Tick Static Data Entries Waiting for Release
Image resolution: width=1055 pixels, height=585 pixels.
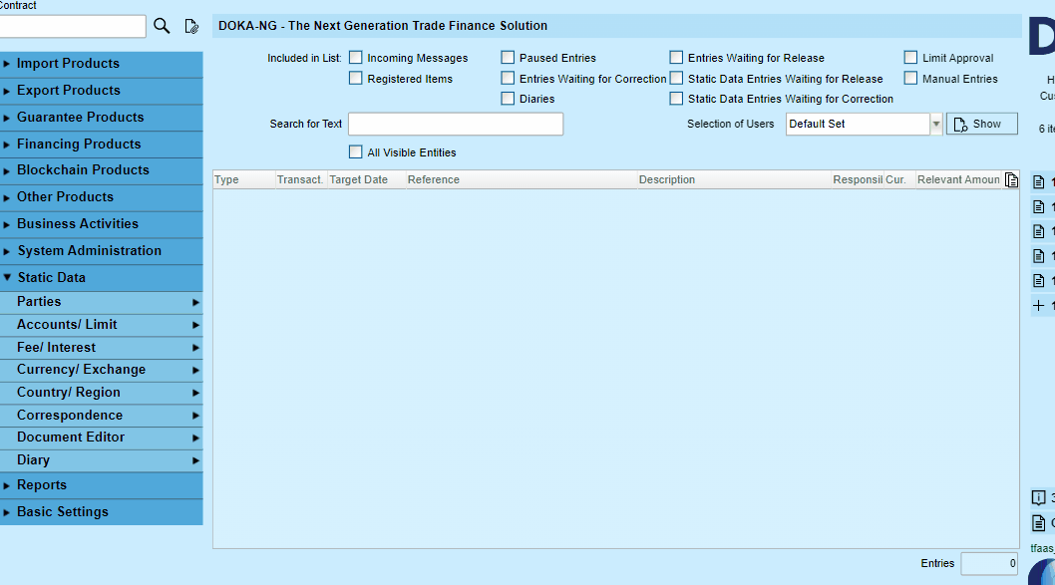tap(676, 79)
